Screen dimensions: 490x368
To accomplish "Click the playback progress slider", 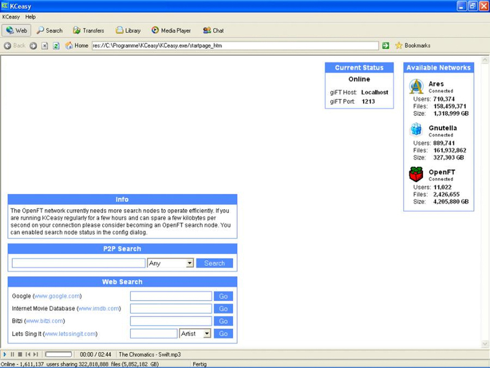I will [58, 355].
